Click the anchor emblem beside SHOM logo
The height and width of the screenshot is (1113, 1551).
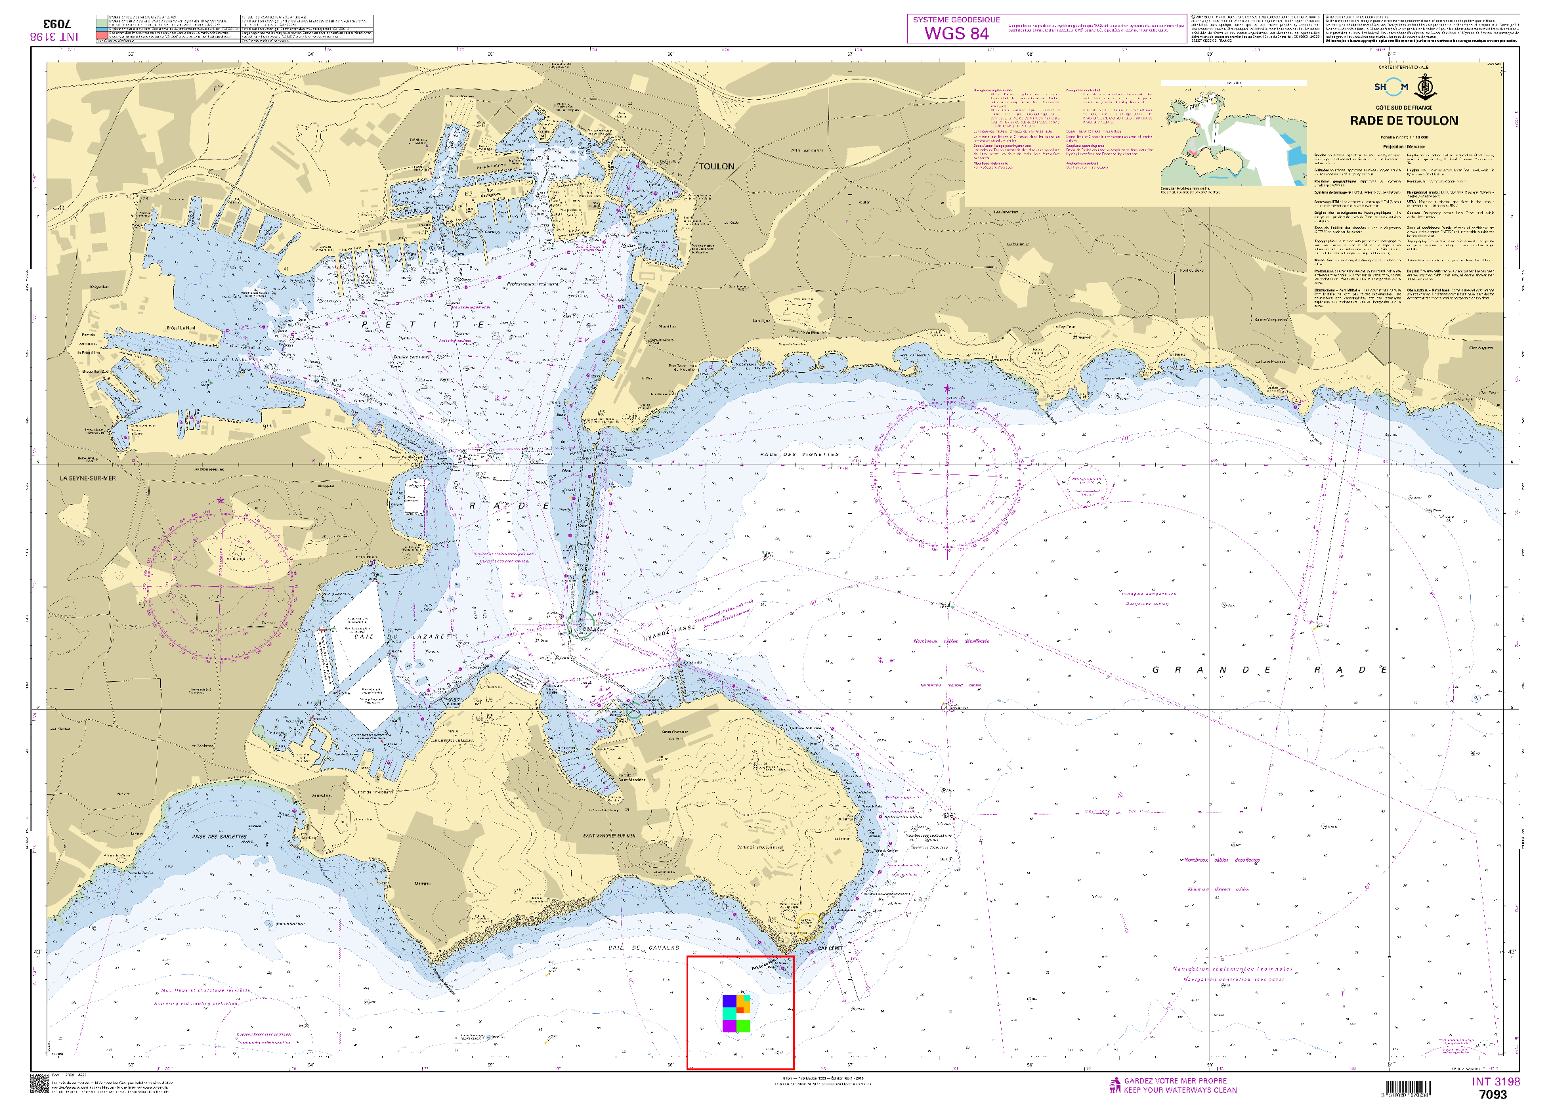(1425, 87)
